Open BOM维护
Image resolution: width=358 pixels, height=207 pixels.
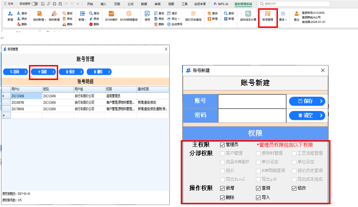pos(111,16)
